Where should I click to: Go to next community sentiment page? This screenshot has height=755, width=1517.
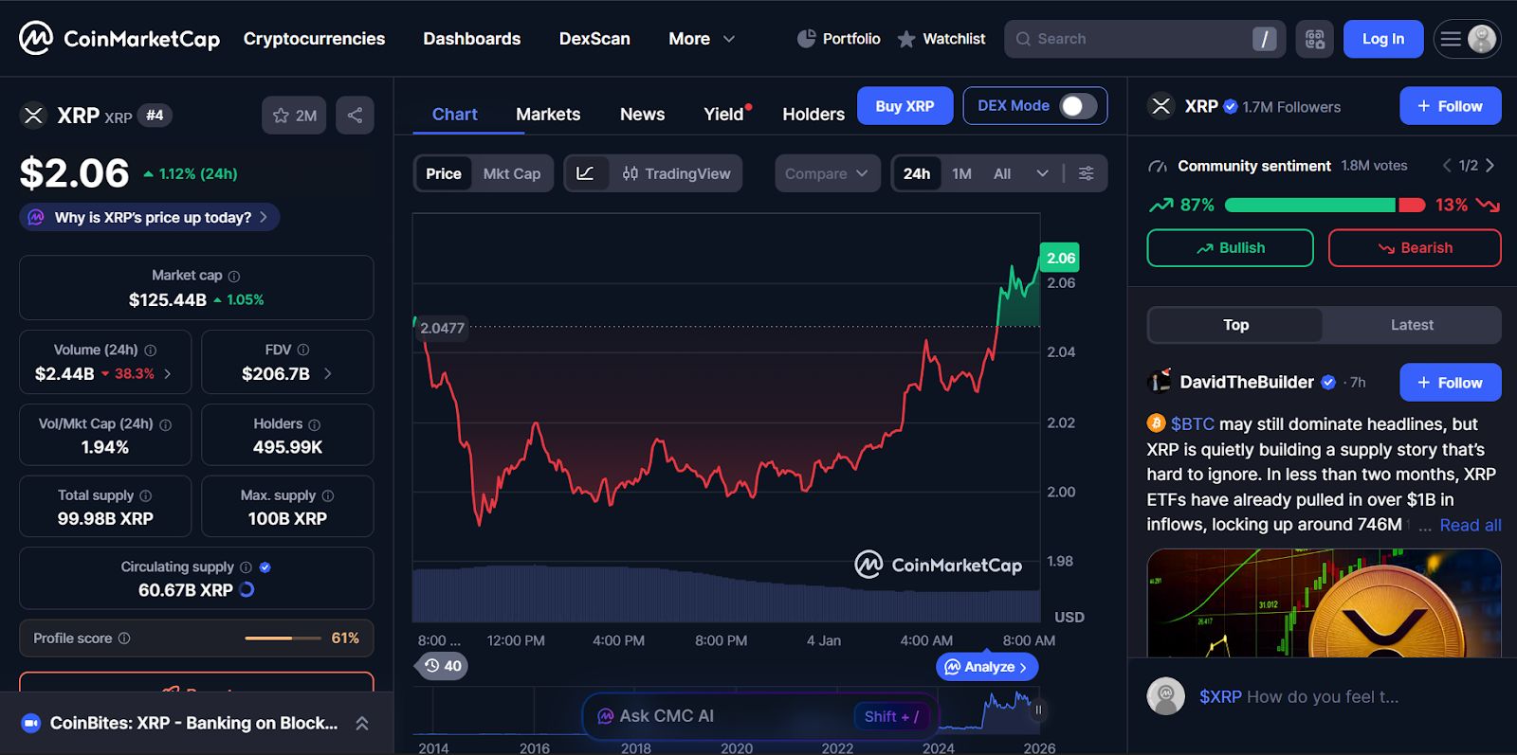[x=1490, y=166]
